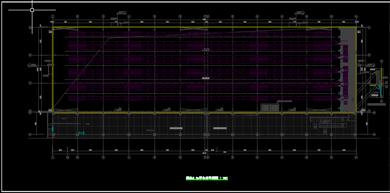Select axis bubble 1 above the plan's top-left corner
Viewport: 390px width, 193px height.
click(52, 16)
